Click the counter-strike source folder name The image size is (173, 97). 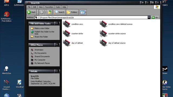click(117, 33)
